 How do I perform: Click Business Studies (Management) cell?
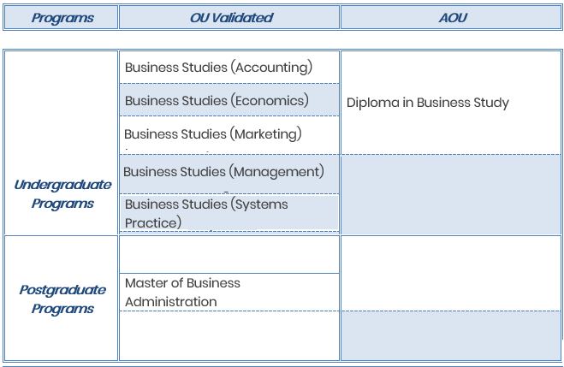pos(223,171)
